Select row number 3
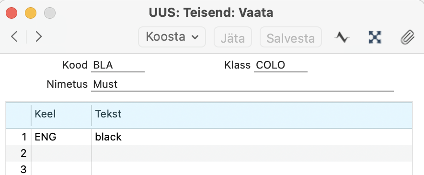 18,169
